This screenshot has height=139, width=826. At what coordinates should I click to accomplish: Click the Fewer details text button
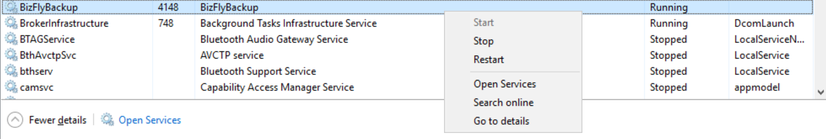coord(58,120)
